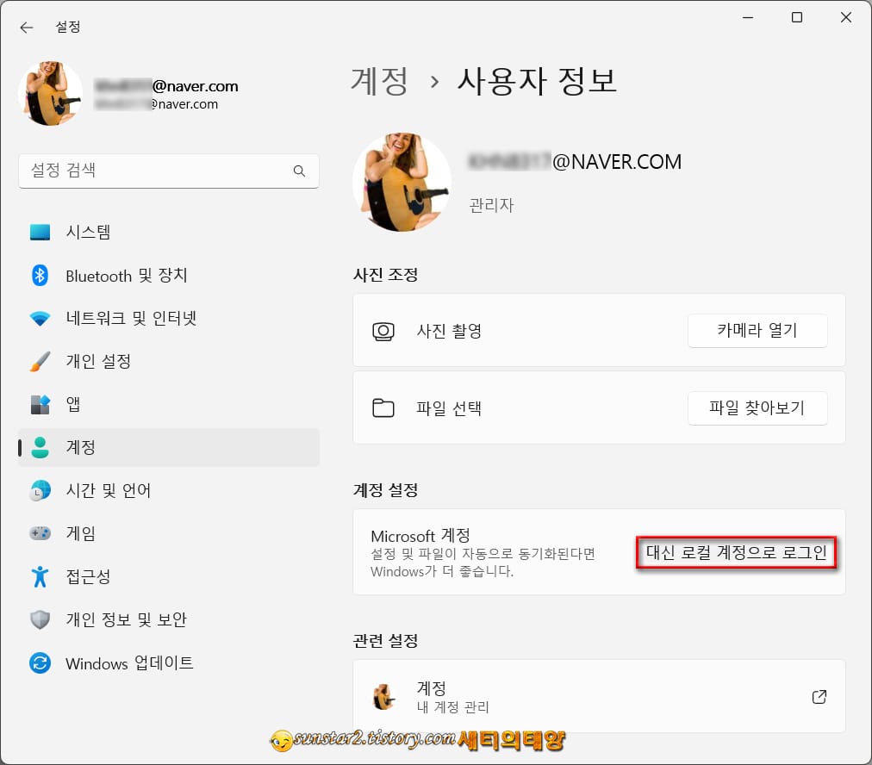Click the folder icon beside 파일 선택
The height and width of the screenshot is (765, 872).
click(383, 408)
